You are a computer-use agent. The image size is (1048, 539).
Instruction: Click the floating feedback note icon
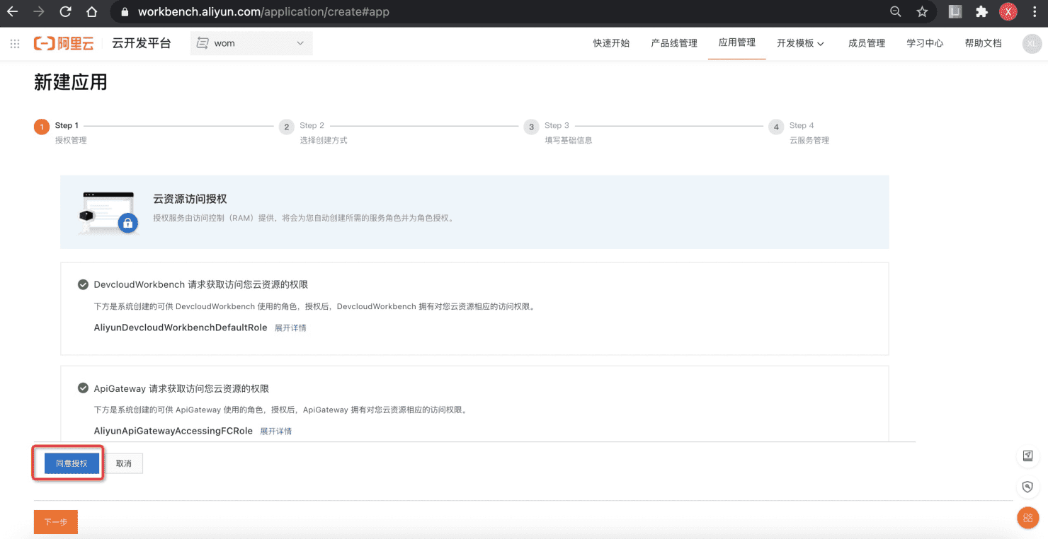pyautogui.click(x=1027, y=456)
